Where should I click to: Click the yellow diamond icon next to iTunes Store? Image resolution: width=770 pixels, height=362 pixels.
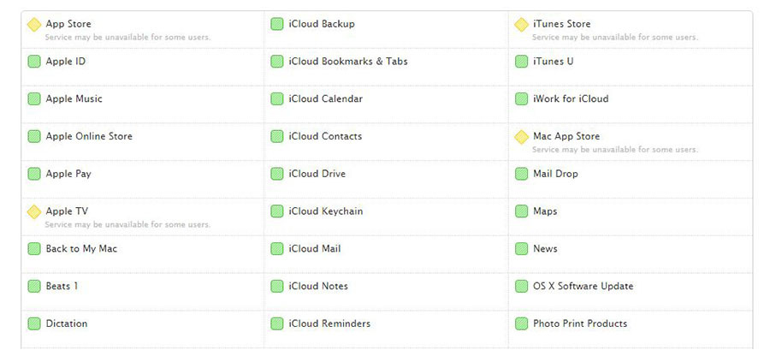[x=521, y=25]
